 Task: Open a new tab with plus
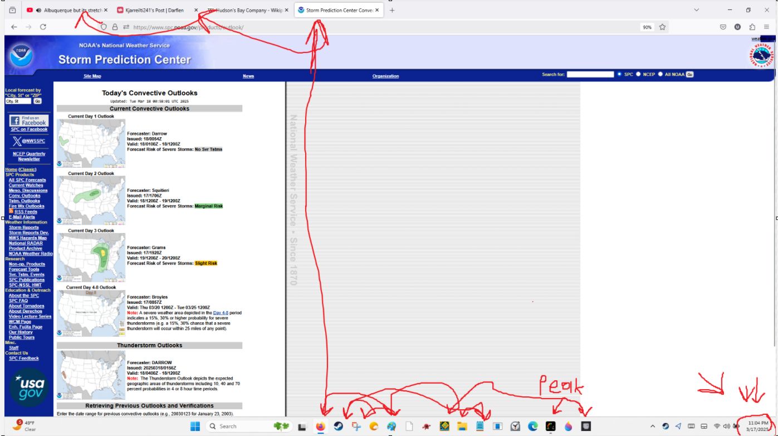(392, 10)
